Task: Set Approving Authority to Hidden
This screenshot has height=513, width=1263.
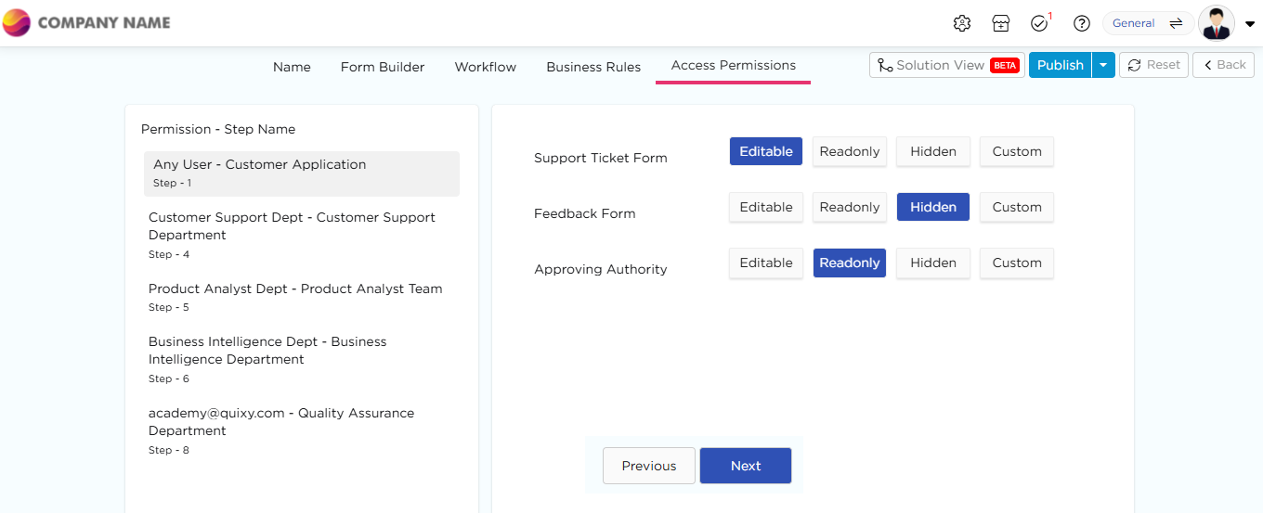Action: [x=932, y=263]
